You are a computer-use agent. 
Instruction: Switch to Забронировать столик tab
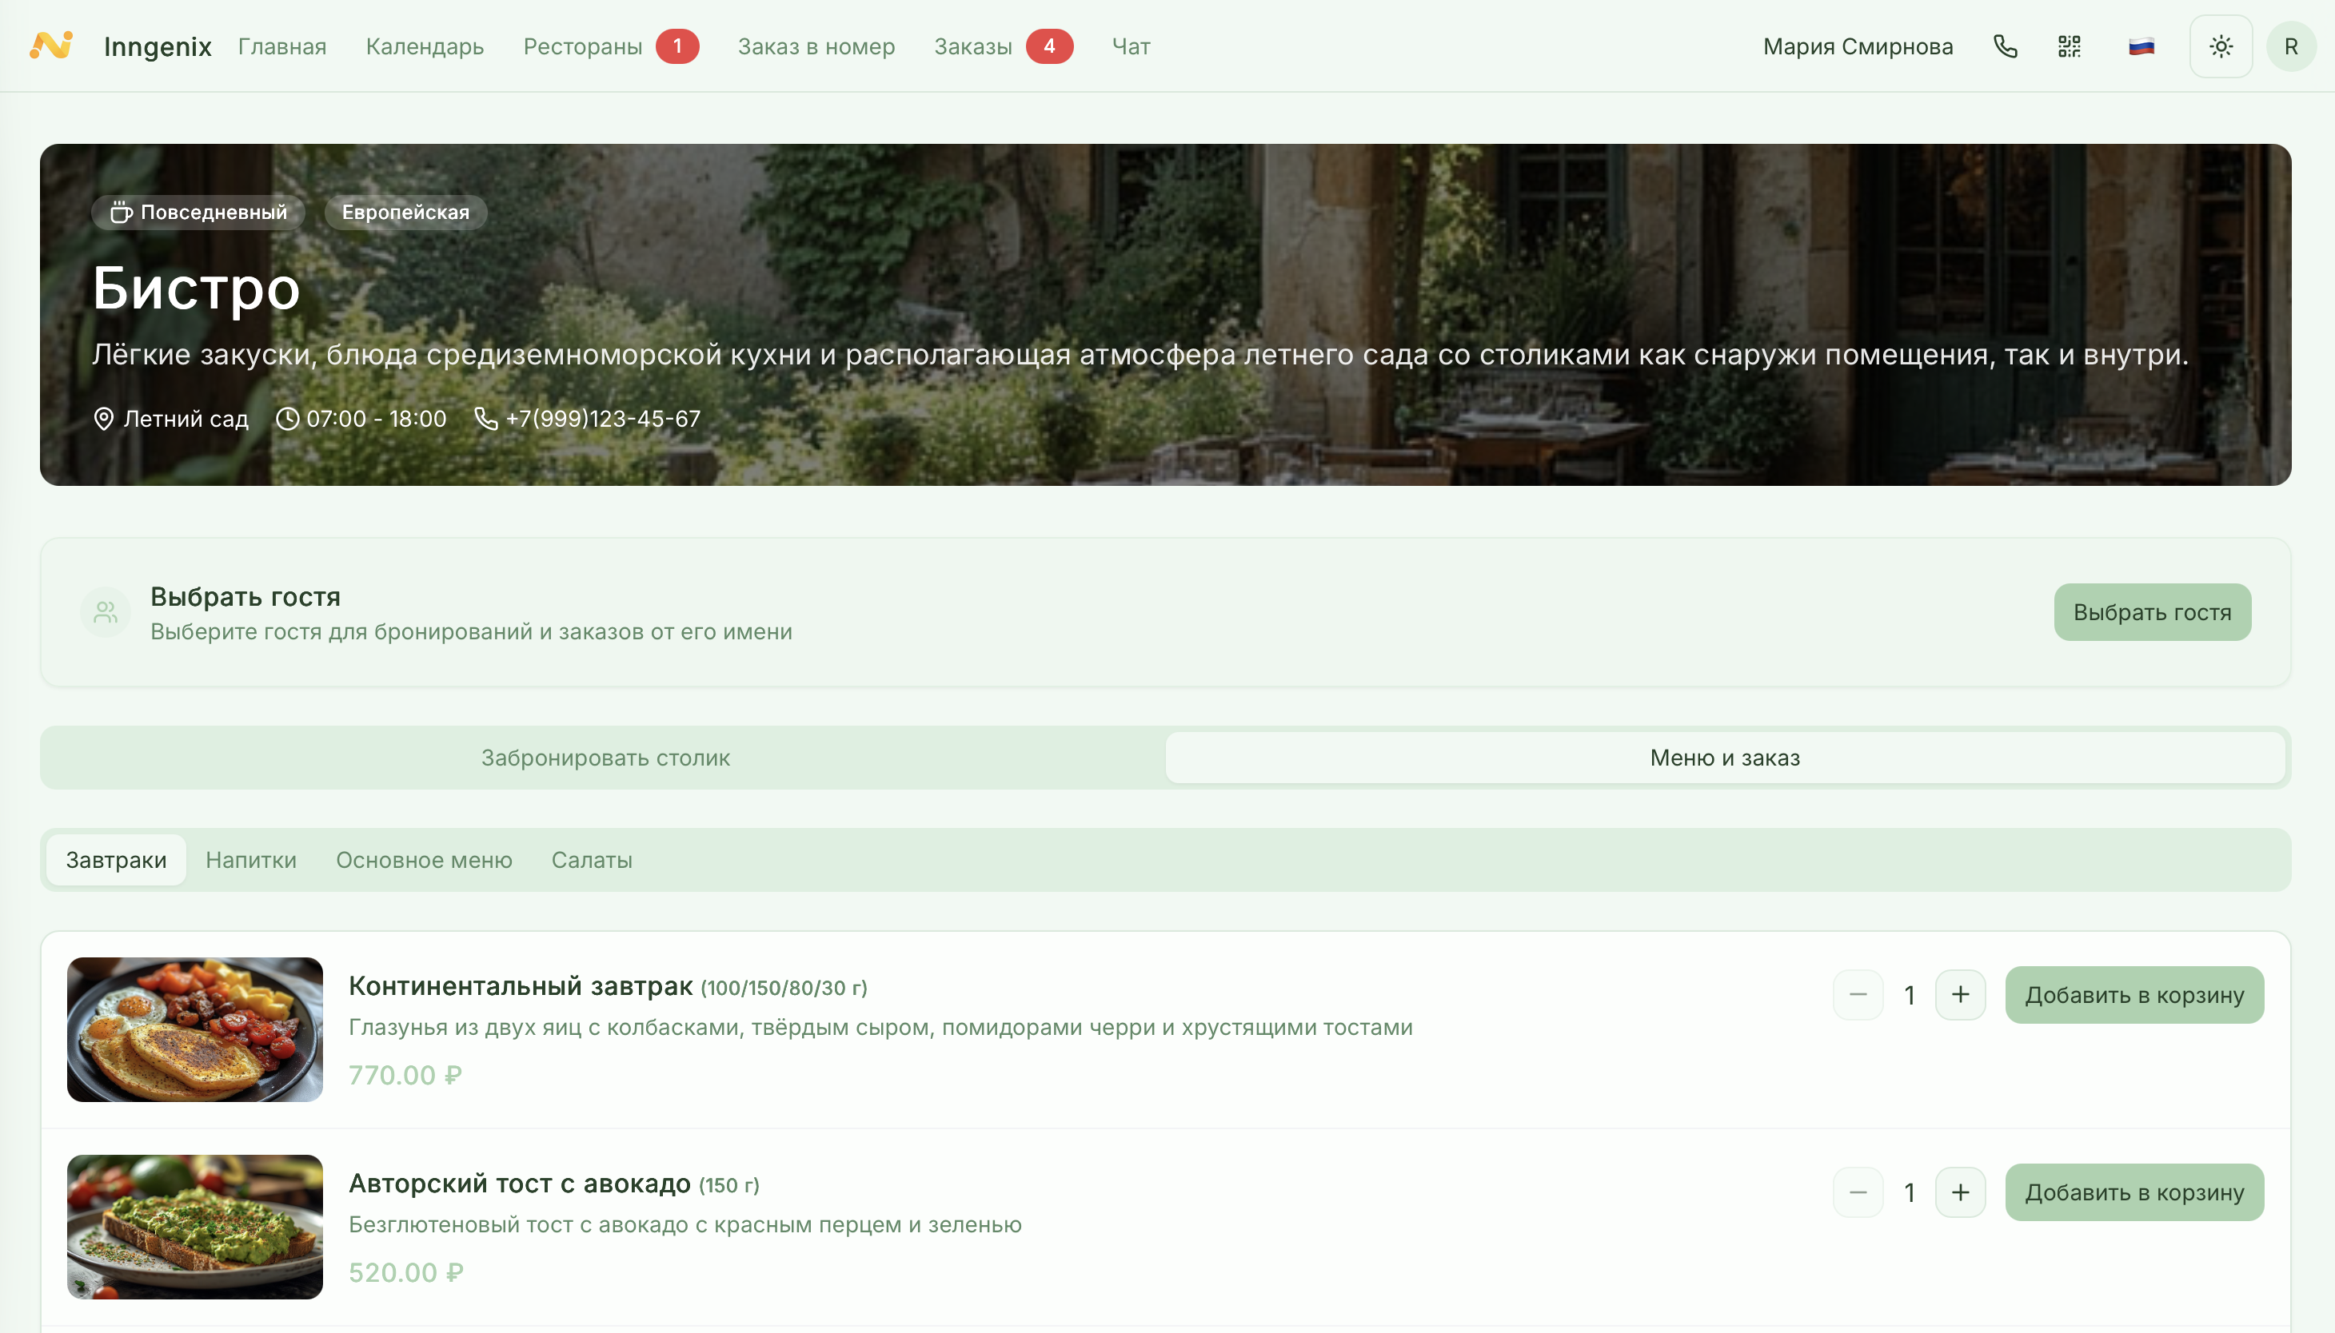[x=605, y=757]
